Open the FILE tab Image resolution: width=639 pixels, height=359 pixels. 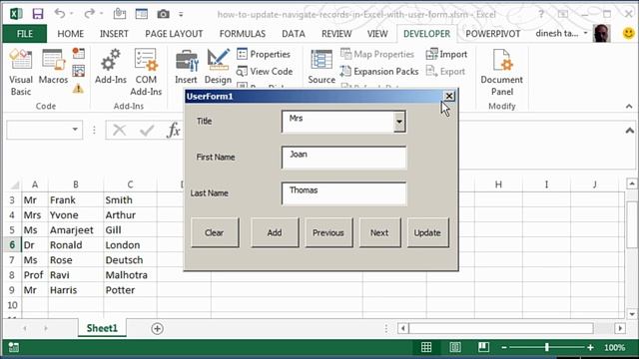coord(24,34)
